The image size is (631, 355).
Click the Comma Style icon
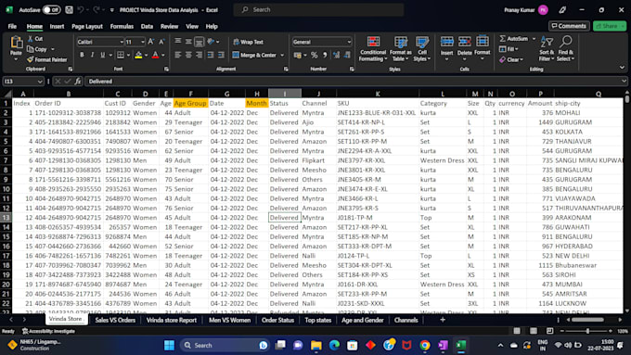tap(325, 55)
